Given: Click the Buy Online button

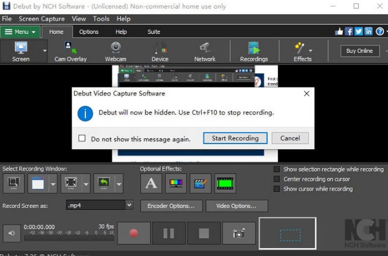Looking at the screenshot, I should (x=360, y=51).
